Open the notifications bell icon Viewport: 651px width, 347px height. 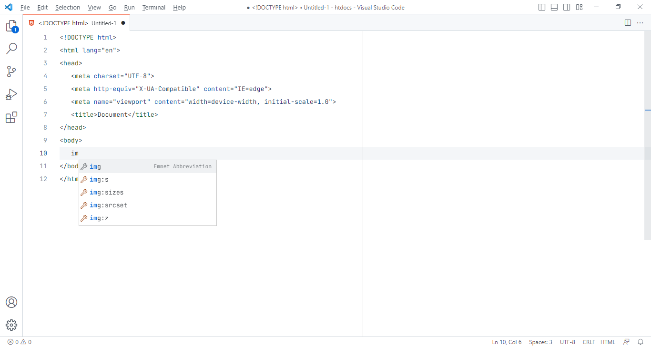point(641,342)
